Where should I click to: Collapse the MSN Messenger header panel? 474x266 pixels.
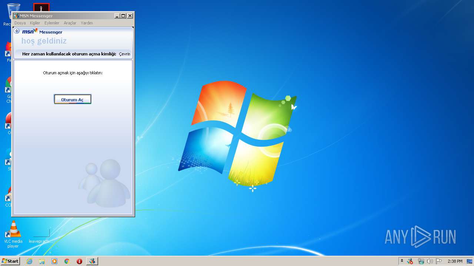[17, 31]
